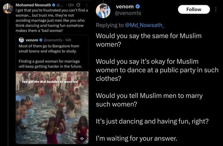Image resolution: width=223 pixels, height=146 pixels.
Task: Follow the venom account
Action: (x=194, y=9)
